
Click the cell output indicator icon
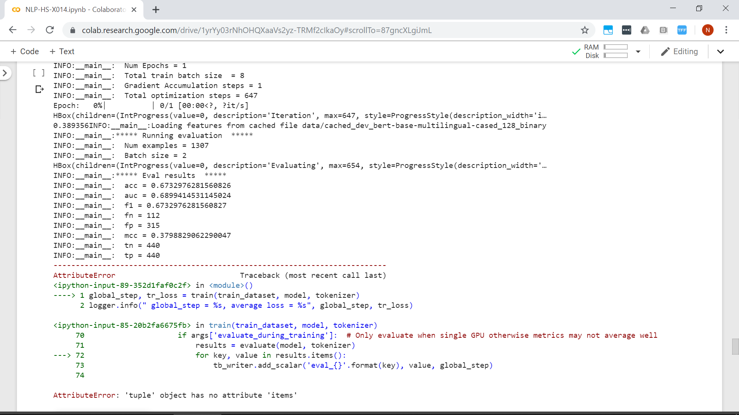[39, 89]
